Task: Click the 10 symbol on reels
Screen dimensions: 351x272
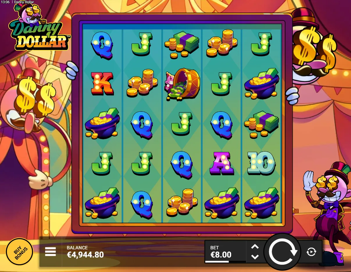Action: tap(261, 163)
